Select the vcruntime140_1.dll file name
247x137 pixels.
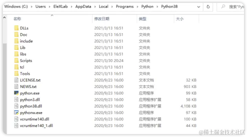point(37,126)
